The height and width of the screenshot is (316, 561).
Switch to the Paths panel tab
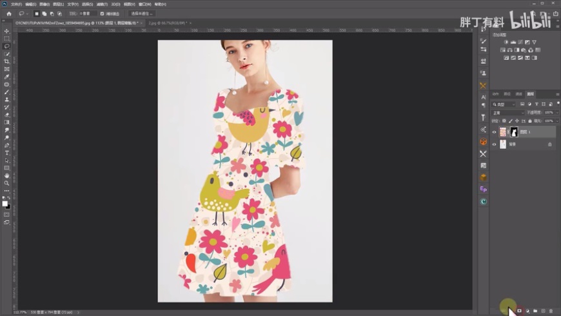(x=507, y=94)
